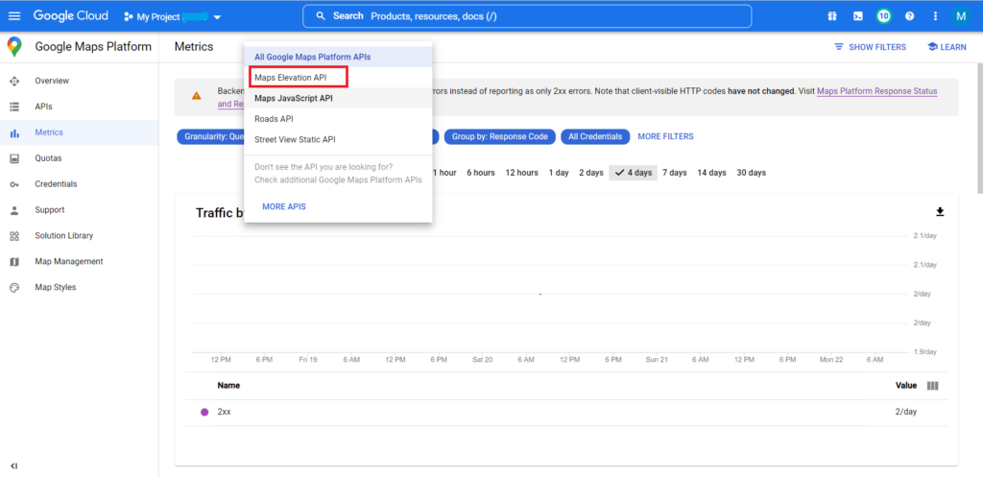Select Roads API option
This screenshot has height=478, width=983.
click(x=338, y=119)
